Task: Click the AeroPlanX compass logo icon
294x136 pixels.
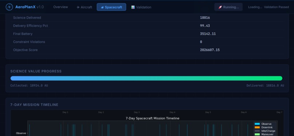Action: [x=9, y=7]
